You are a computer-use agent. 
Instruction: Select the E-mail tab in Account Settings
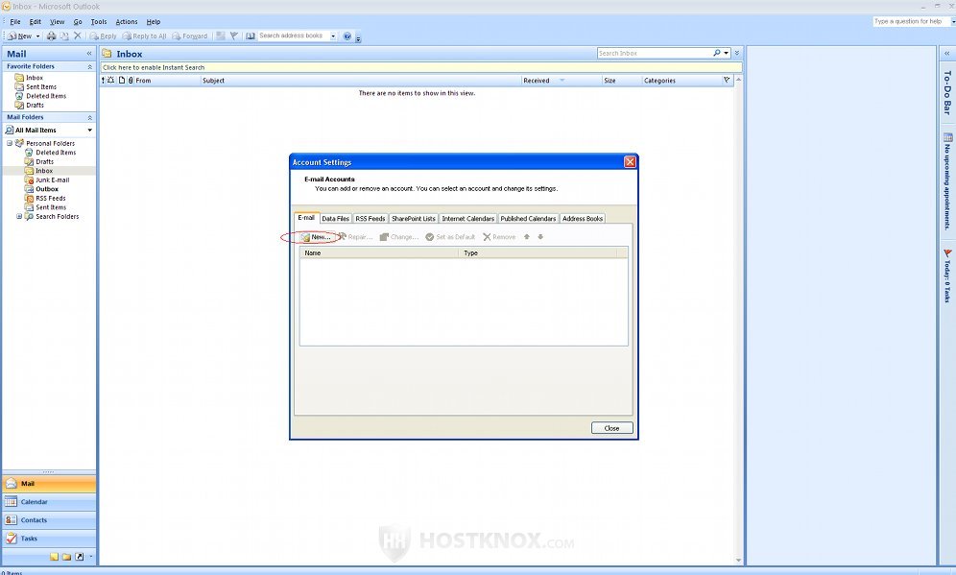pos(306,218)
